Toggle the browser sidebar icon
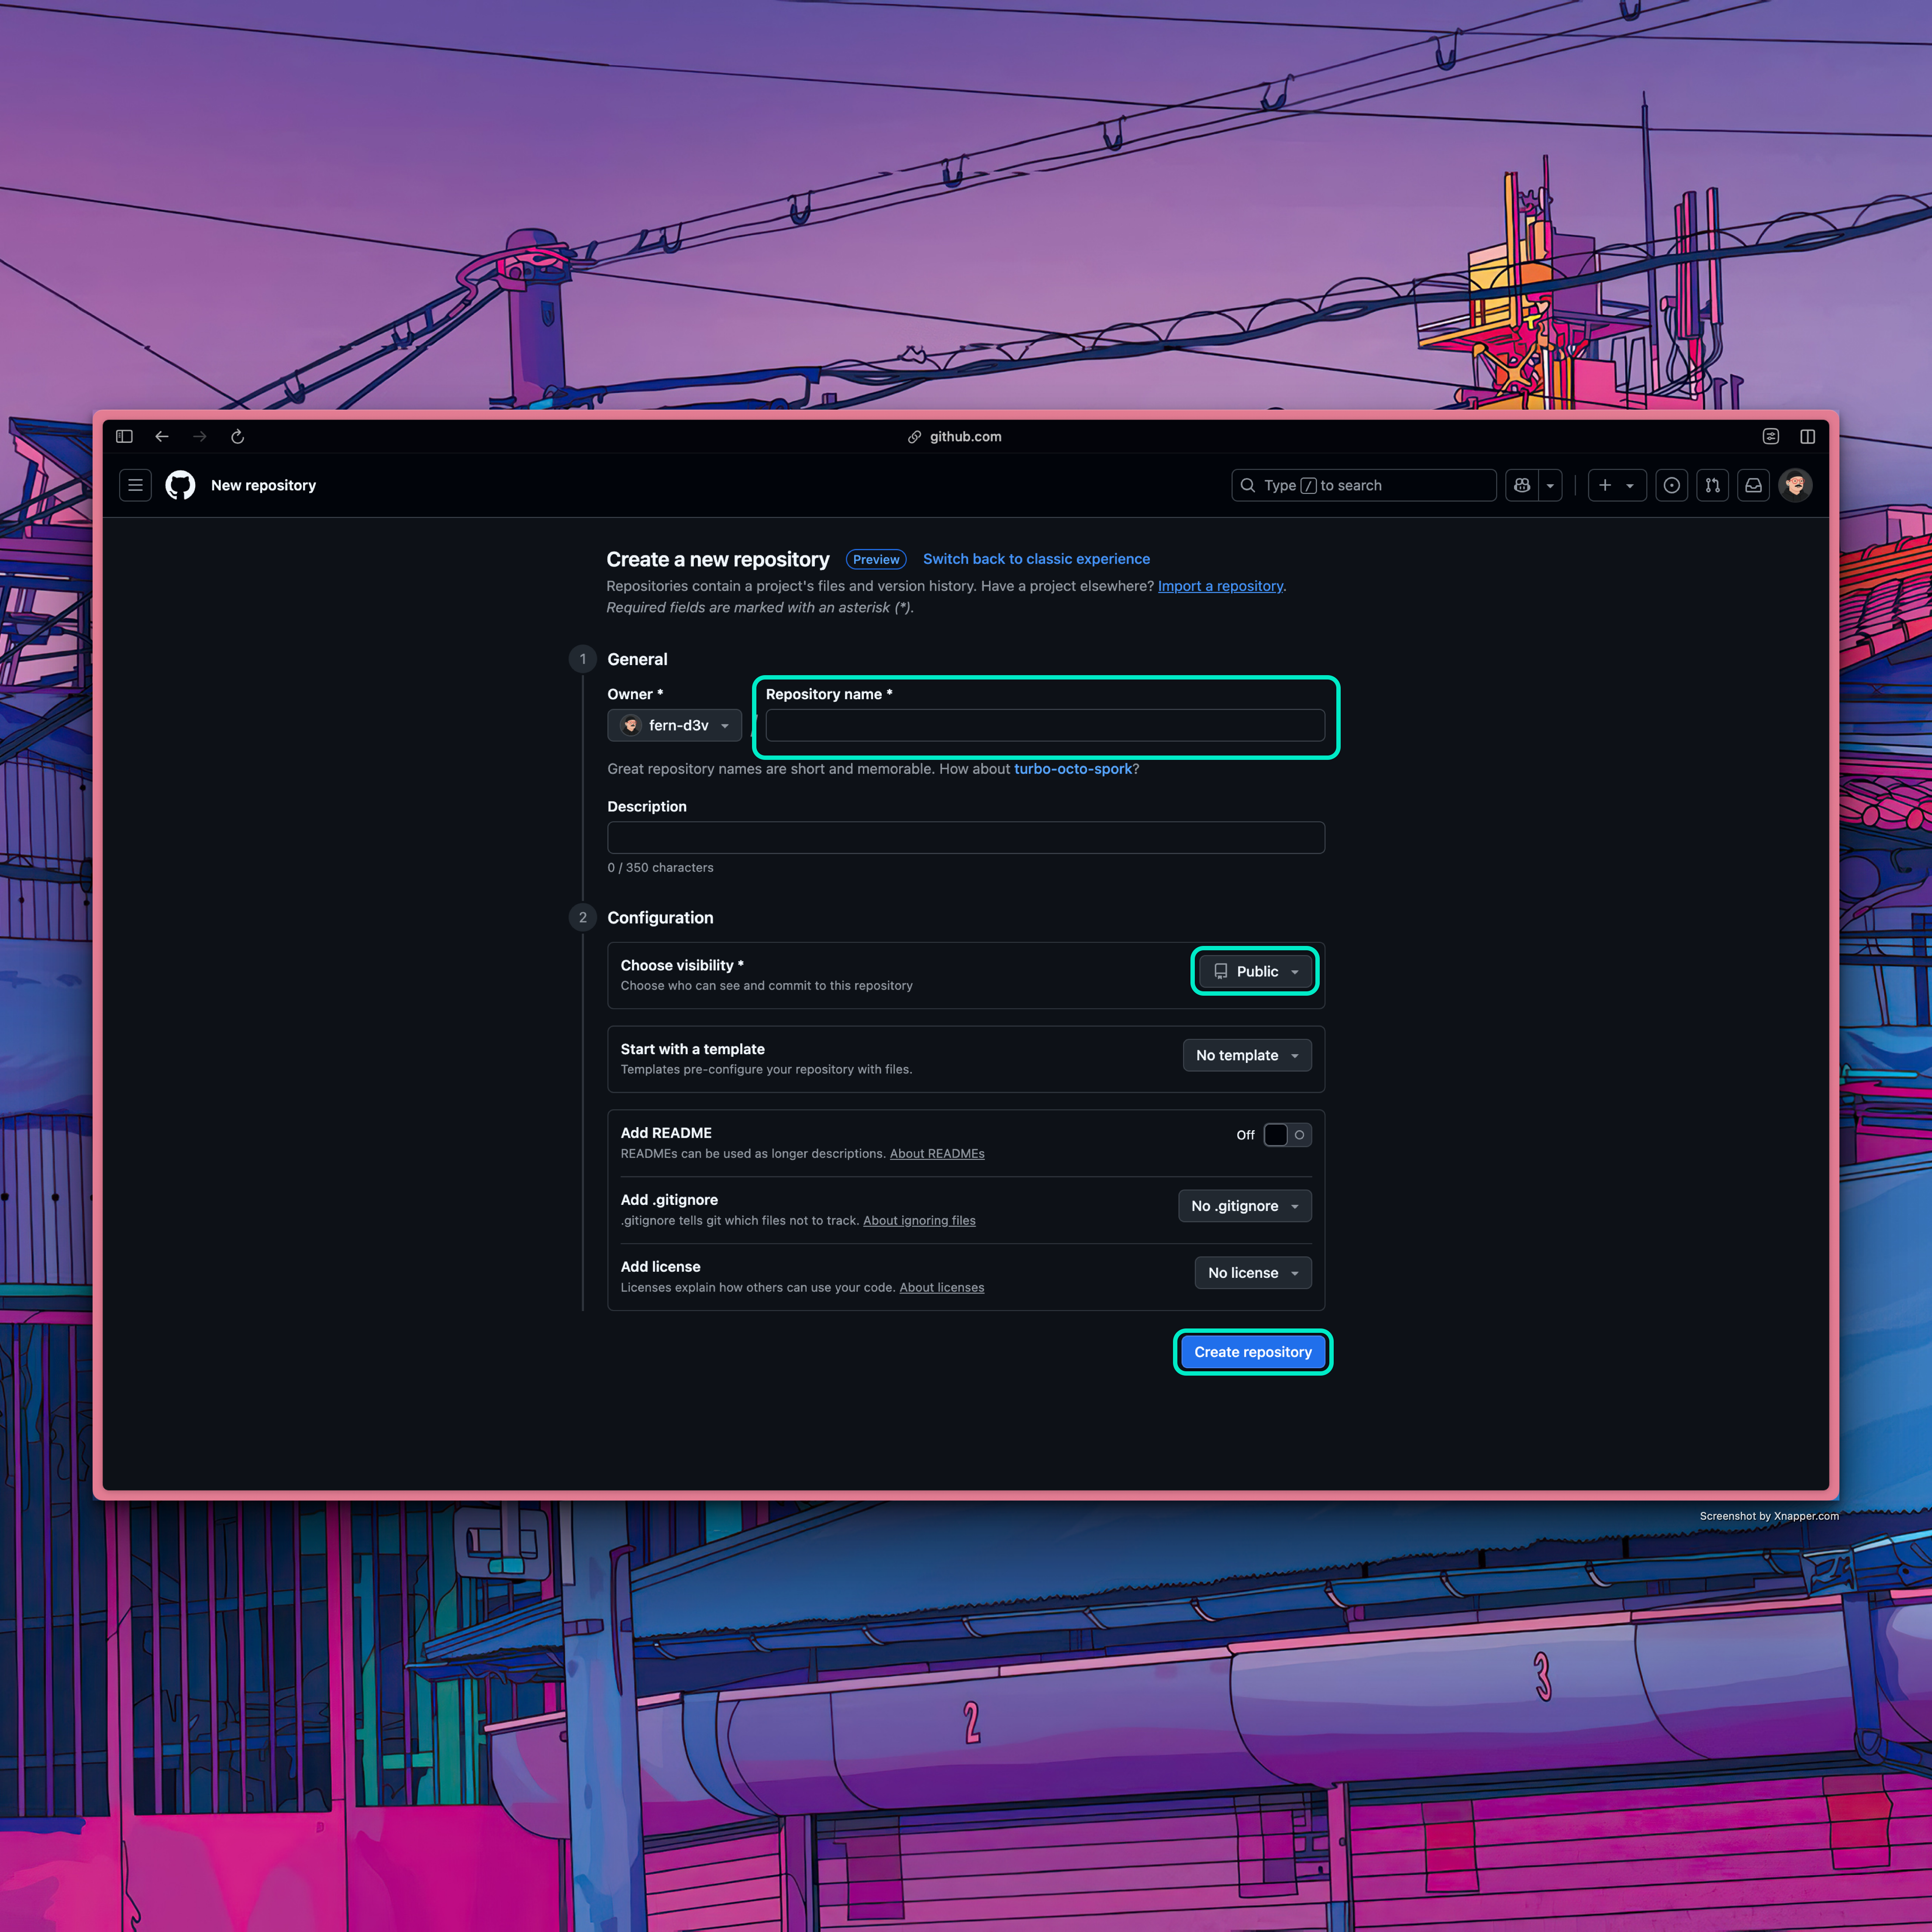 point(124,436)
